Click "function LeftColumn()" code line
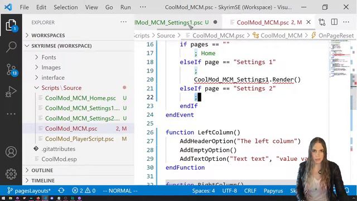 tap(203, 132)
